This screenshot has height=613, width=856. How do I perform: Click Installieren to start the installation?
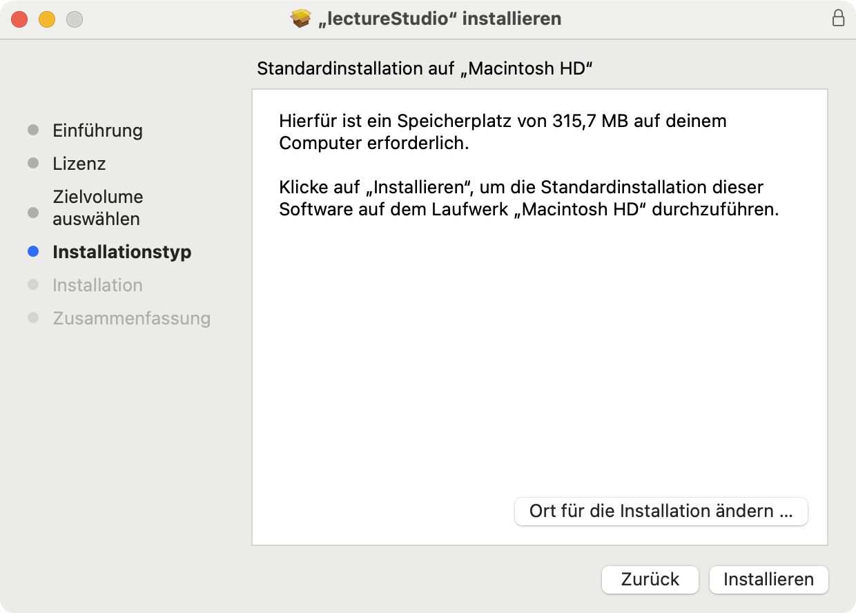coord(768,580)
